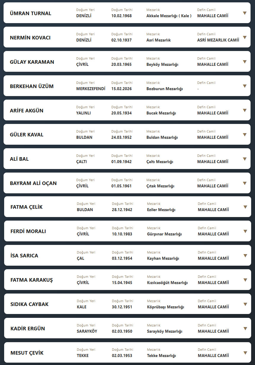255x365 pixels.
Task: Click ASRİ MEZARLIK CAMİİ mosque text
Action: pyautogui.click(x=218, y=40)
